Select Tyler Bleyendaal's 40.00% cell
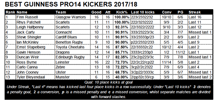 point(122,77)
